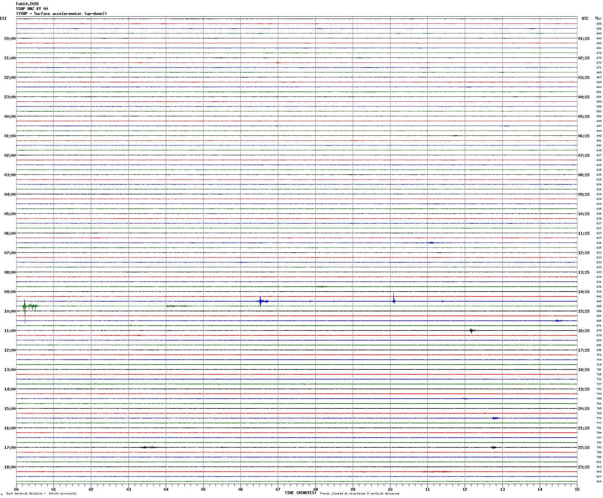Click the UTC timezone label
Viewport: 603px width, 498px height.
pyautogui.click(x=585, y=19)
